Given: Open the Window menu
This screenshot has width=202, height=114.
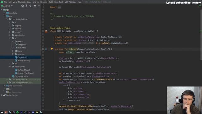Looking at the screenshot, I should pos(73,2).
